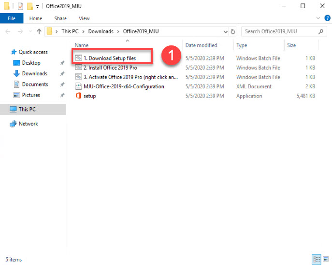The image size is (332, 265).
Task: Switch to the View tab
Action: [84, 18]
